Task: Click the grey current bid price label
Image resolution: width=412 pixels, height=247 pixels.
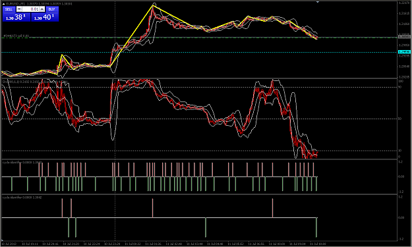Action: click(404, 37)
